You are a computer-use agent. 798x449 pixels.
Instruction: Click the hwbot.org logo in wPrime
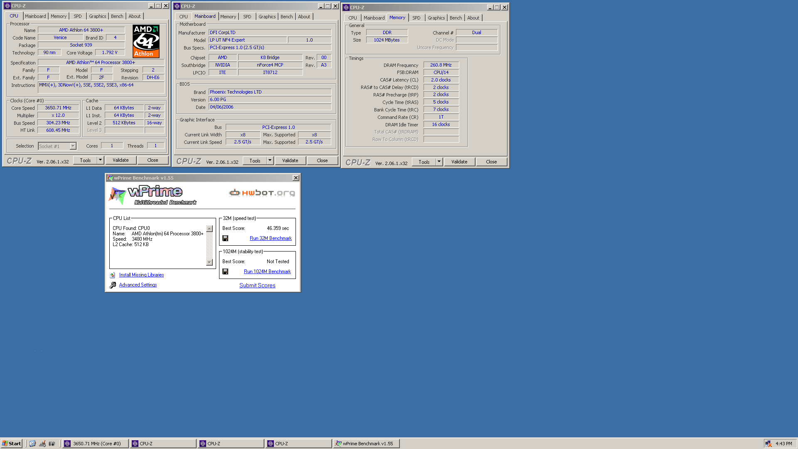262,192
